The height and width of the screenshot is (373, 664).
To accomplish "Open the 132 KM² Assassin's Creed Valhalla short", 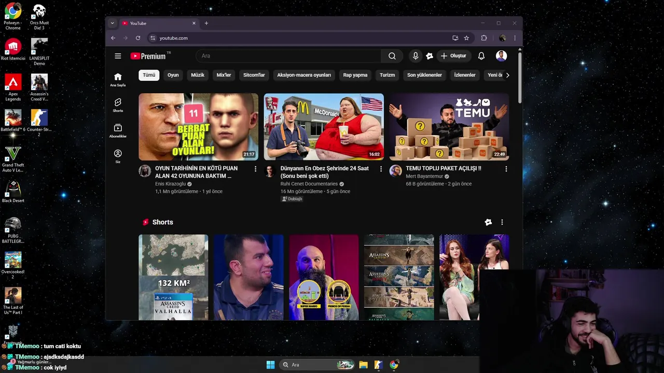I will tap(173, 277).
